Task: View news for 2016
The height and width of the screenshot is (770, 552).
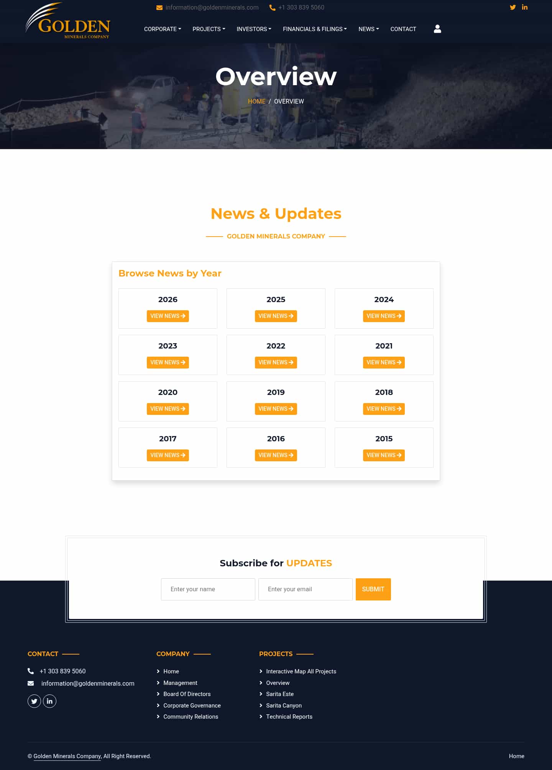Action: [x=276, y=455]
